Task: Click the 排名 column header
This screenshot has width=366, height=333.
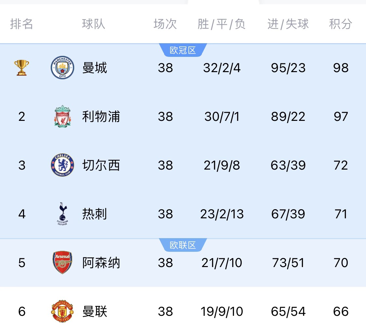Action: pyautogui.click(x=21, y=24)
